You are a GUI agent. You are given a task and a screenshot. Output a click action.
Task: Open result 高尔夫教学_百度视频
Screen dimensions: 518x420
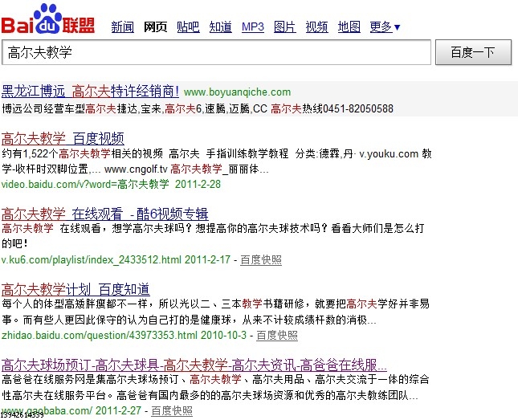tap(63, 138)
